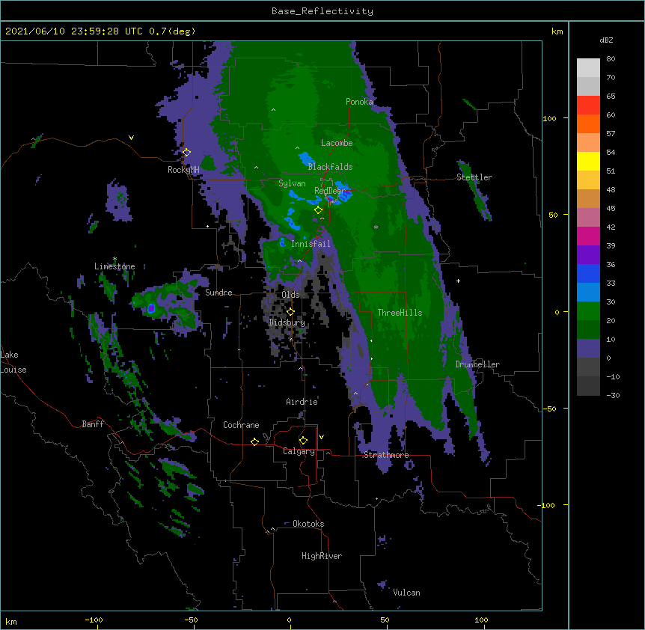Click the Stettler city label
Screen dimensions: 645x630
coord(474,177)
